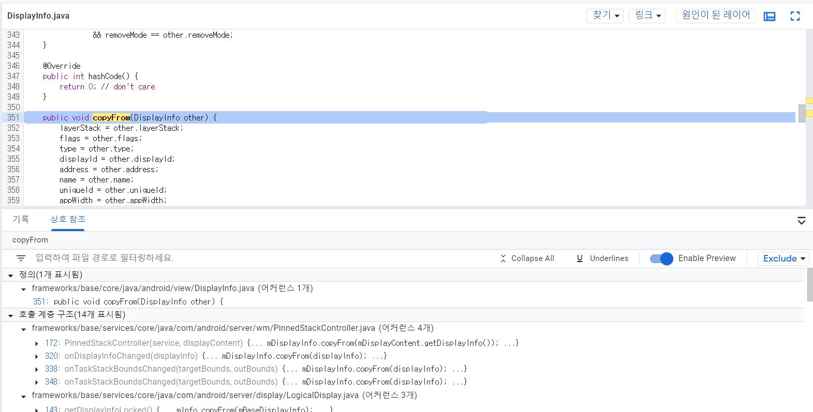Click the Underlines U icon
The width and height of the screenshot is (813, 412).
(580, 258)
